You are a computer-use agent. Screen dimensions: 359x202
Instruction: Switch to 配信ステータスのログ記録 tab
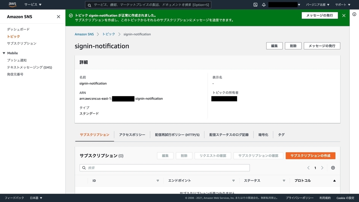(229, 135)
